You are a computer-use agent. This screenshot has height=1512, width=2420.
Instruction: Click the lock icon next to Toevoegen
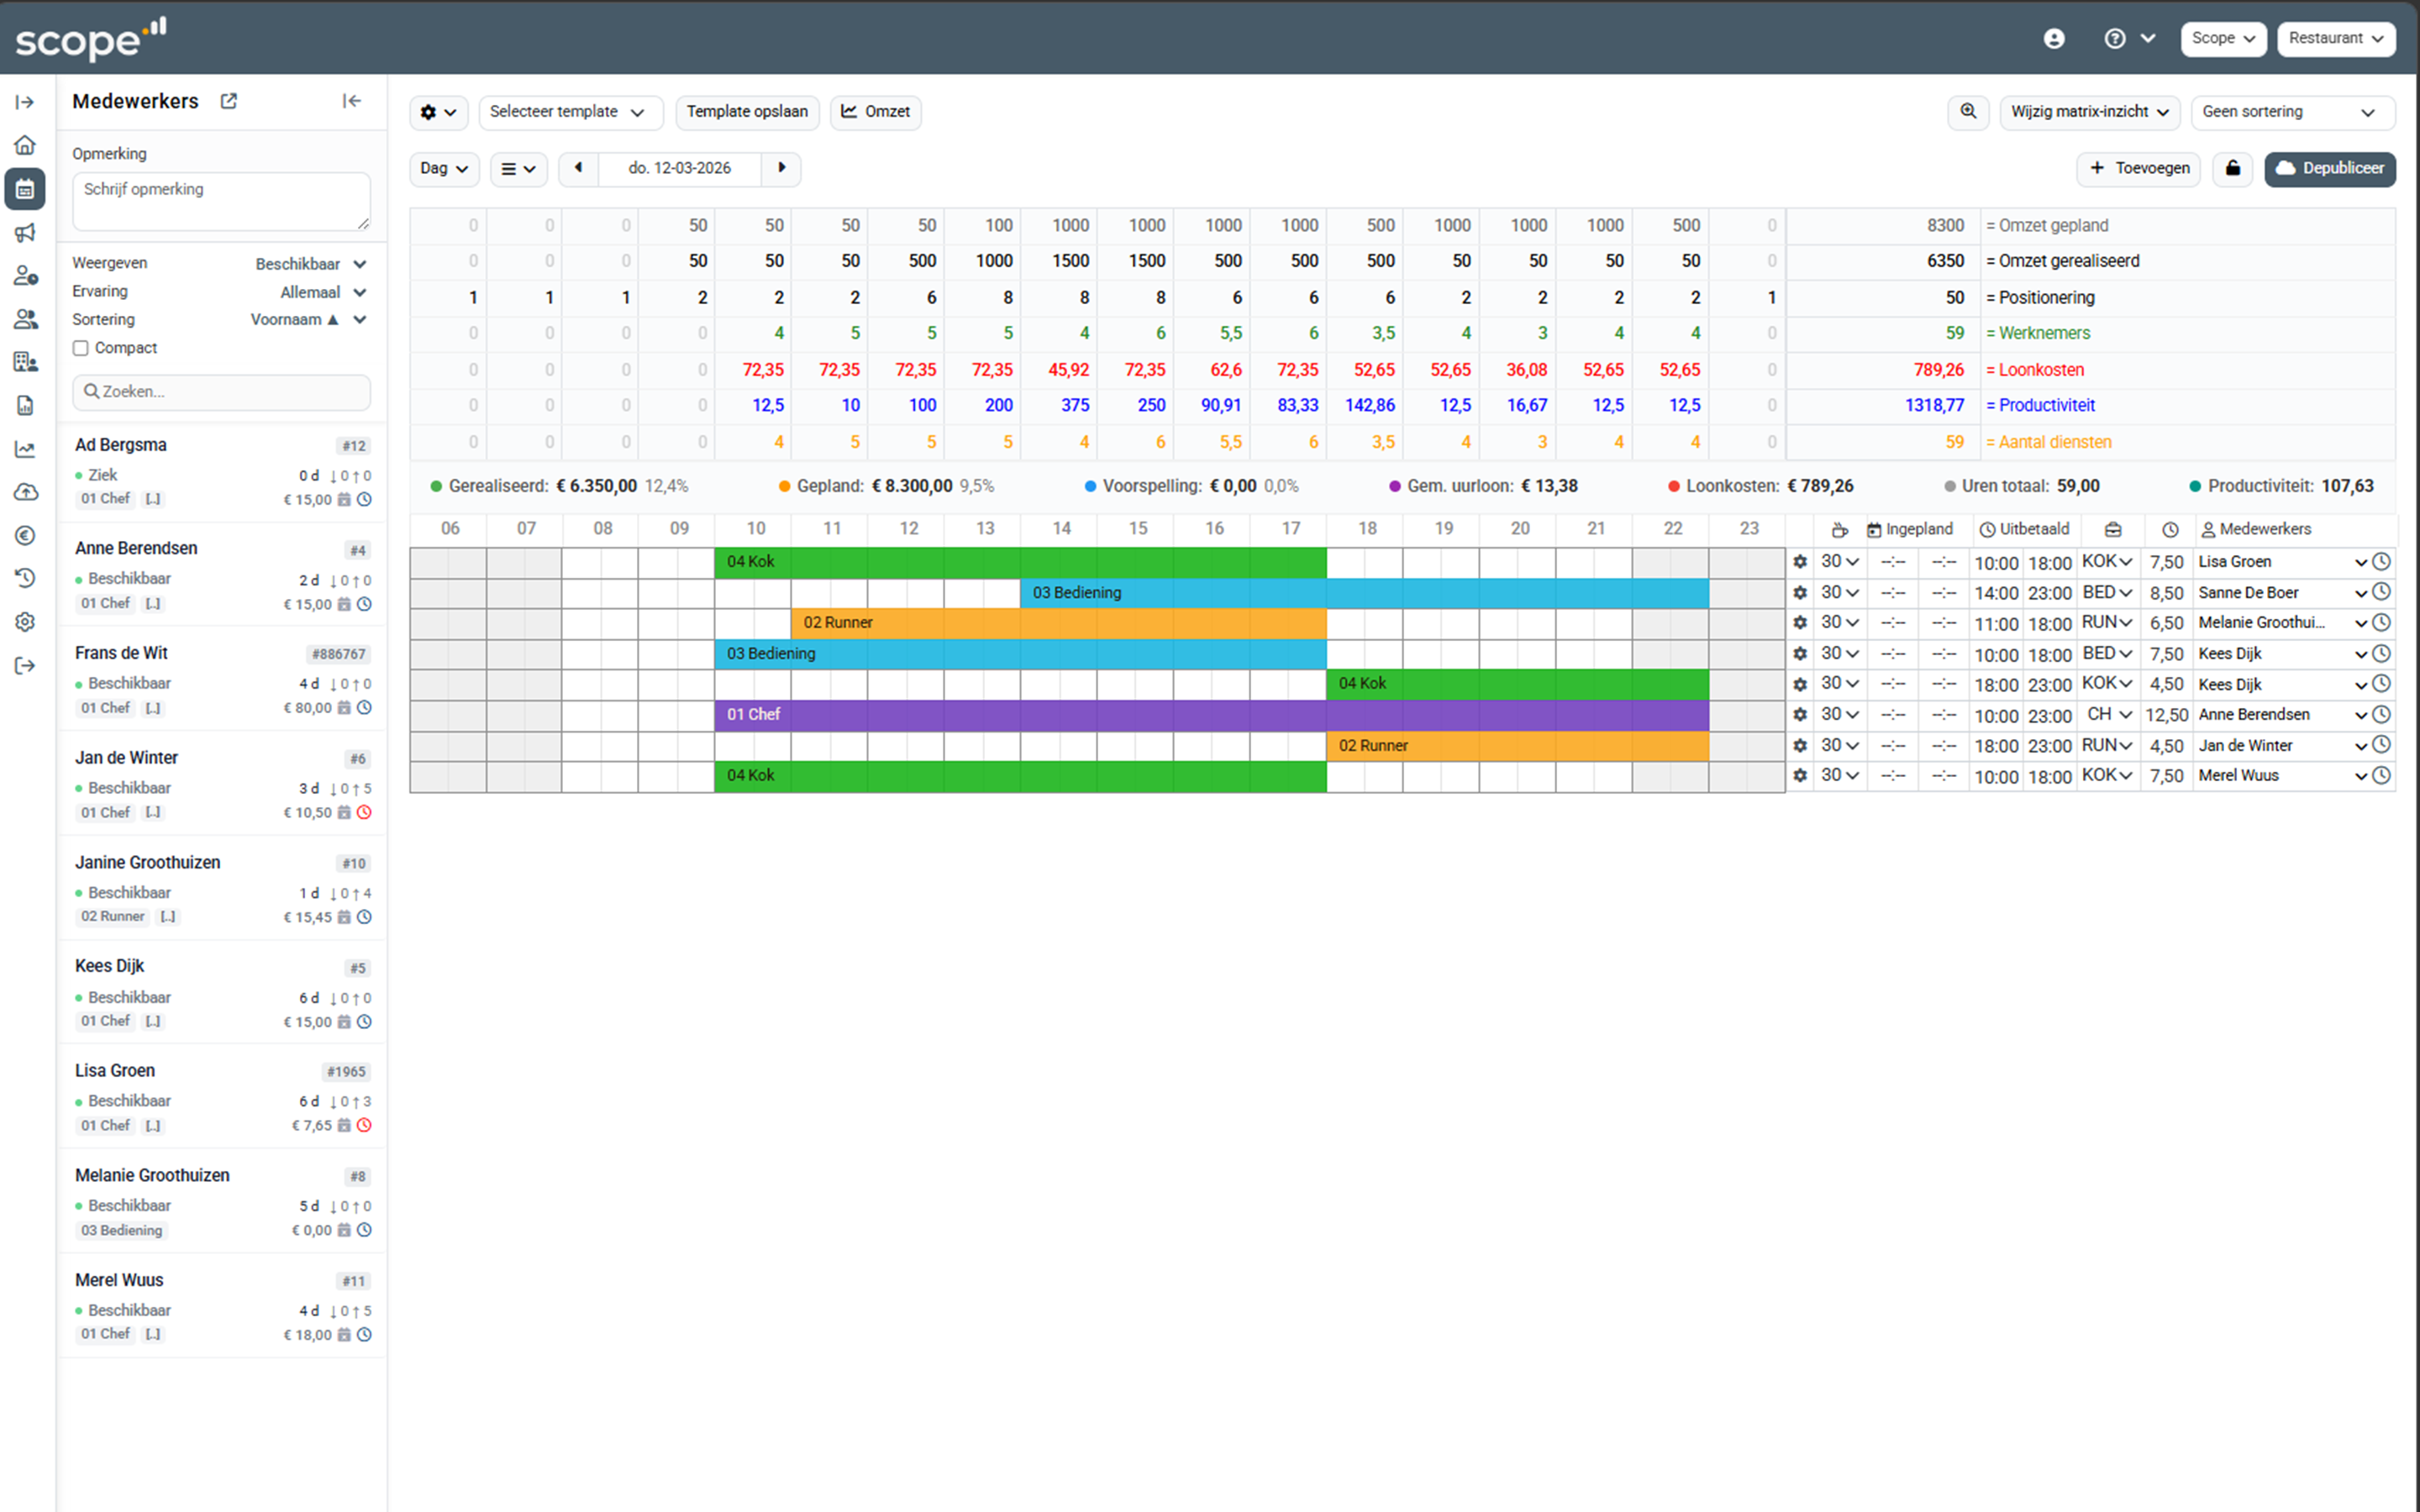click(x=2232, y=168)
